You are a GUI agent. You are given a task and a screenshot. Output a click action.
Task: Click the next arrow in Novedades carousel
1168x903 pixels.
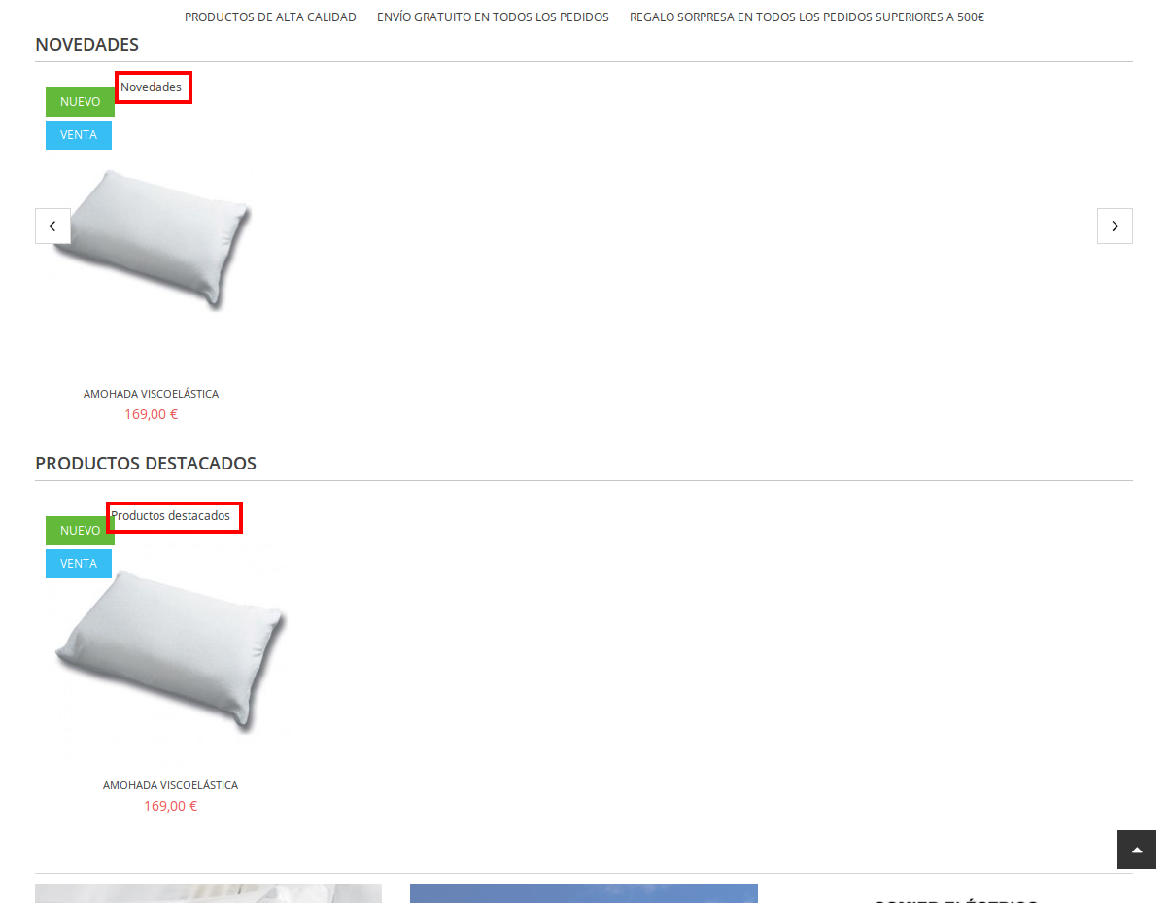click(1115, 226)
